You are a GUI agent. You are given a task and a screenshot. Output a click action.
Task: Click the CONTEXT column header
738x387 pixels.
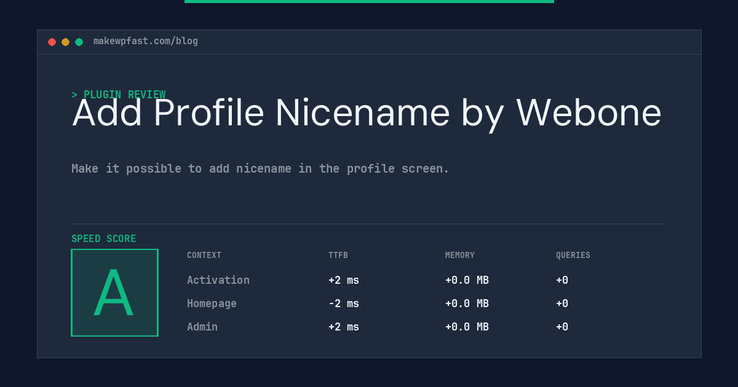pyautogui.click(x=204, y=256)
